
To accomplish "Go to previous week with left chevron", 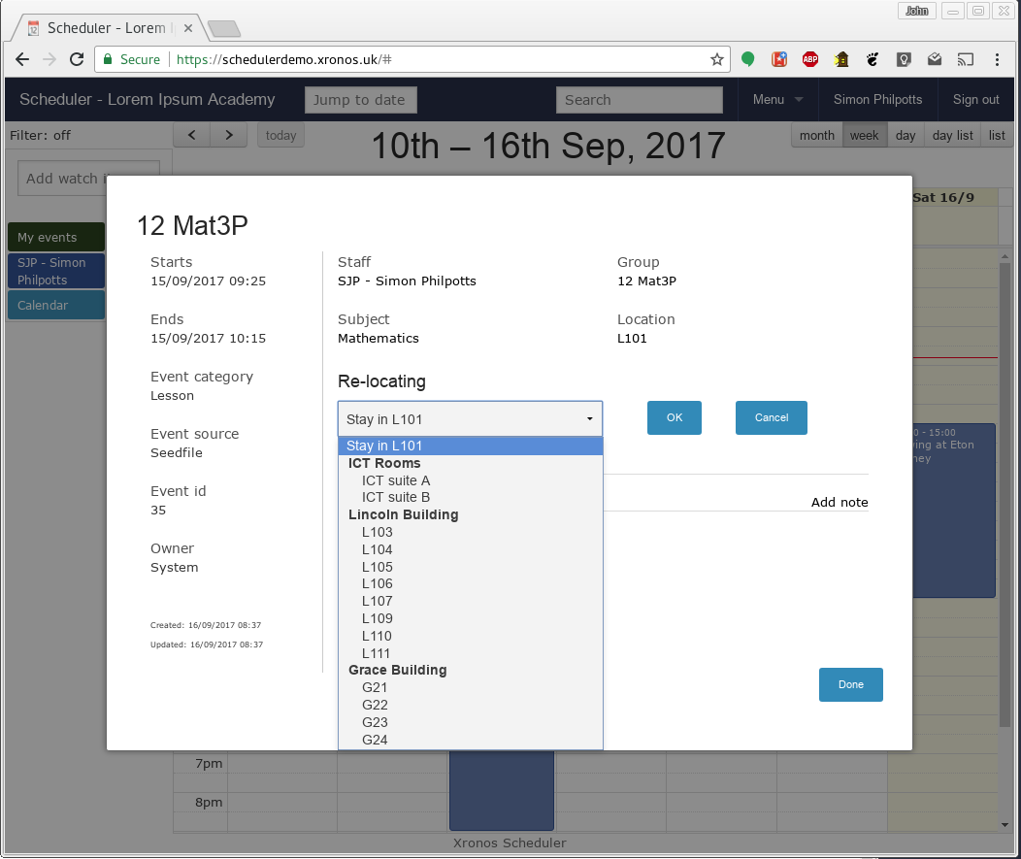I will (x=191, y=135).
